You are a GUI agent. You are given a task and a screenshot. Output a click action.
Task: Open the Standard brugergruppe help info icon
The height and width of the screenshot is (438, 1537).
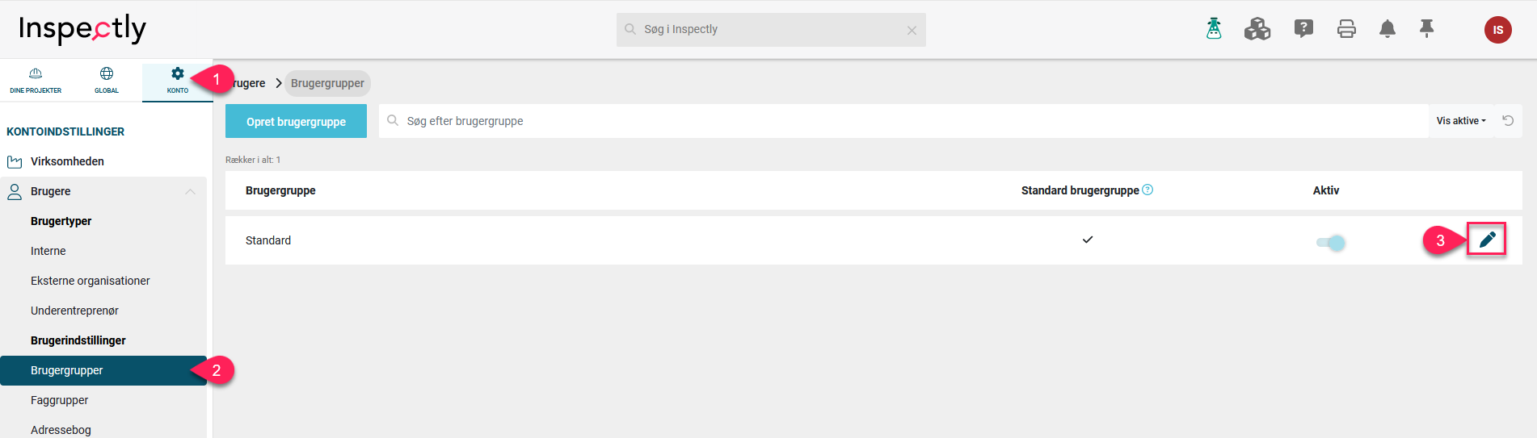pyautogui.click(x=1148, y=190)
